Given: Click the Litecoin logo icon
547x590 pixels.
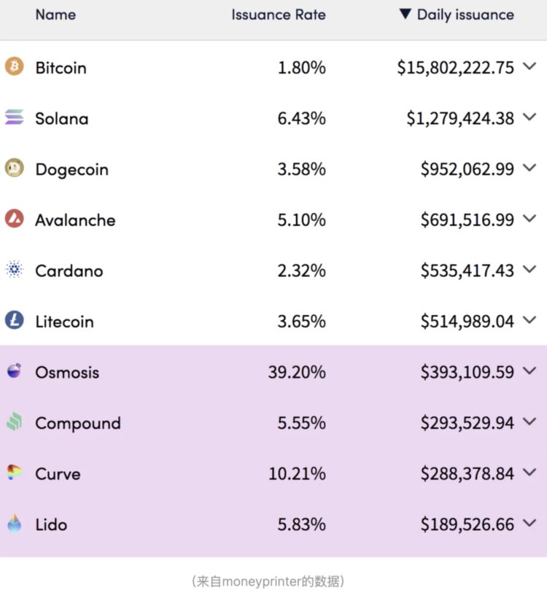Looking at the screenshot, I should pos(15,320).
